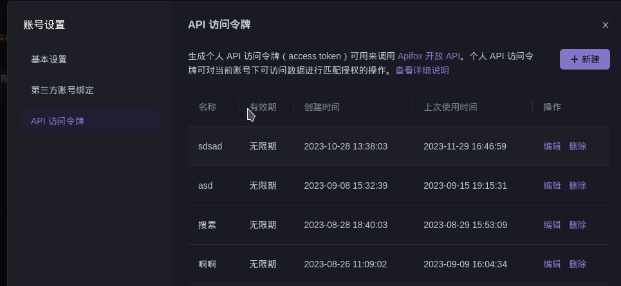
Task: Open the Apifox 开放 API link
Action: [x=429, y=56]
